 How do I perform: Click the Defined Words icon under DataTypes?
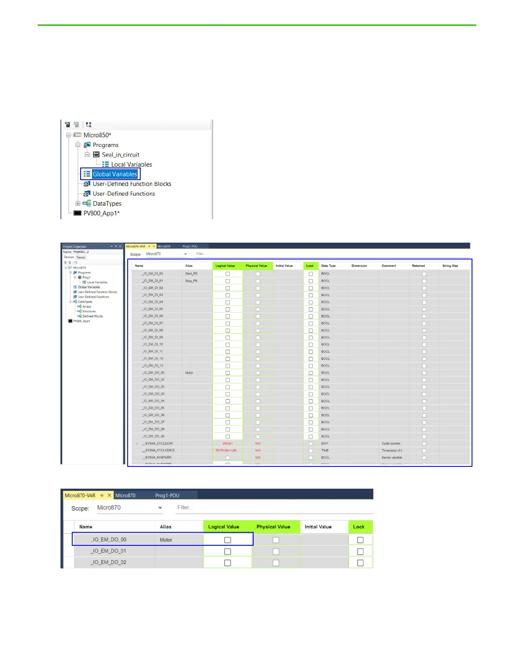coord(80,316)
